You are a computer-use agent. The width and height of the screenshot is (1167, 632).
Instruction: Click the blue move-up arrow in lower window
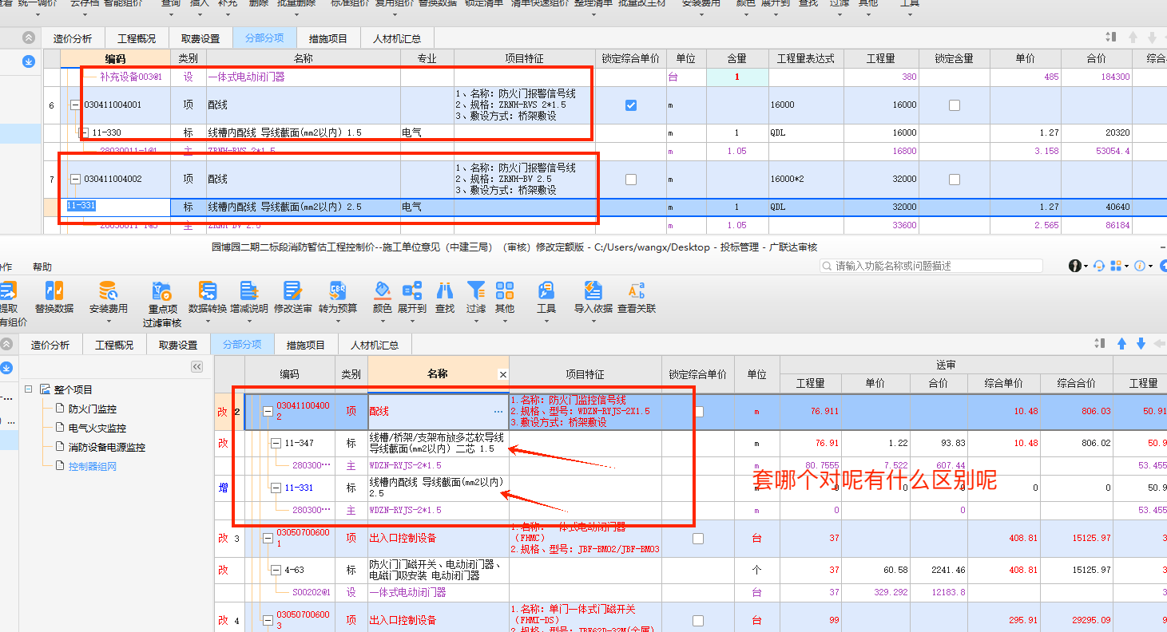[x=1121, y=344]
